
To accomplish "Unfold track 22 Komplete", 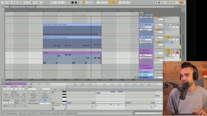I will point(140,68).
